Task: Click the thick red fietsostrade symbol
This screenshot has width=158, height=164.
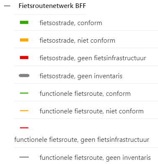Action: point(24,58)
